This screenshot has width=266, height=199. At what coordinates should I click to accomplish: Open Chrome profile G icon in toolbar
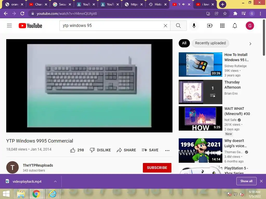coord(252,13)
